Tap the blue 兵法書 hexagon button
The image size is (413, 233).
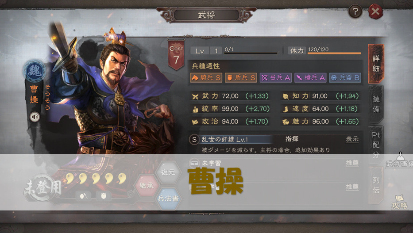(x=168, y=199)
